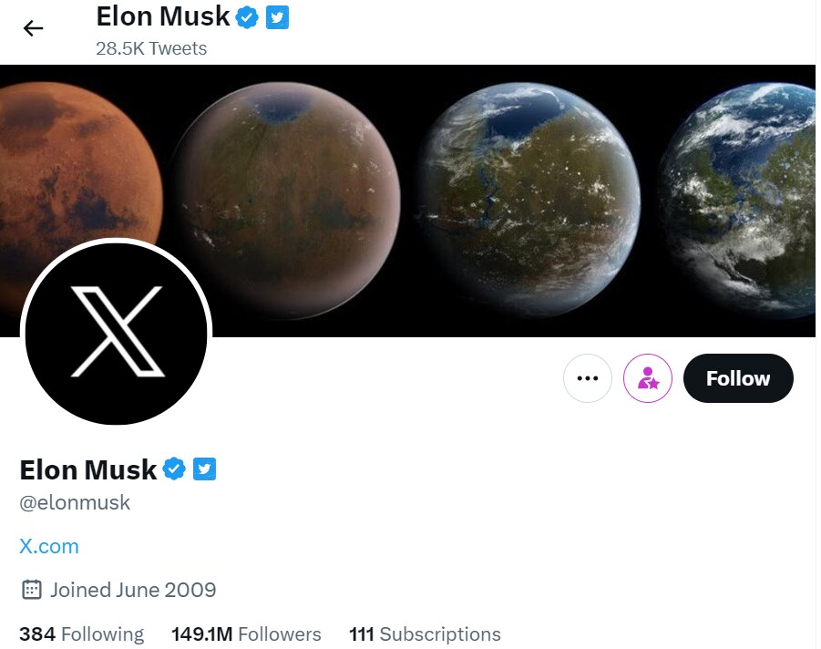The height and width of the screenshot is (649, 821).
Task: Go back using the left arrow
Action: click(x=34, y=28)
